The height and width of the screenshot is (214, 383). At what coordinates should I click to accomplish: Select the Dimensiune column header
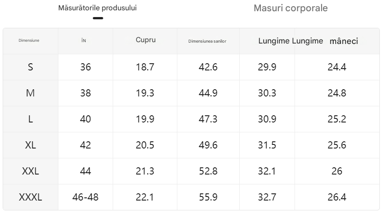pyautogui.click(x=29, y=40)
